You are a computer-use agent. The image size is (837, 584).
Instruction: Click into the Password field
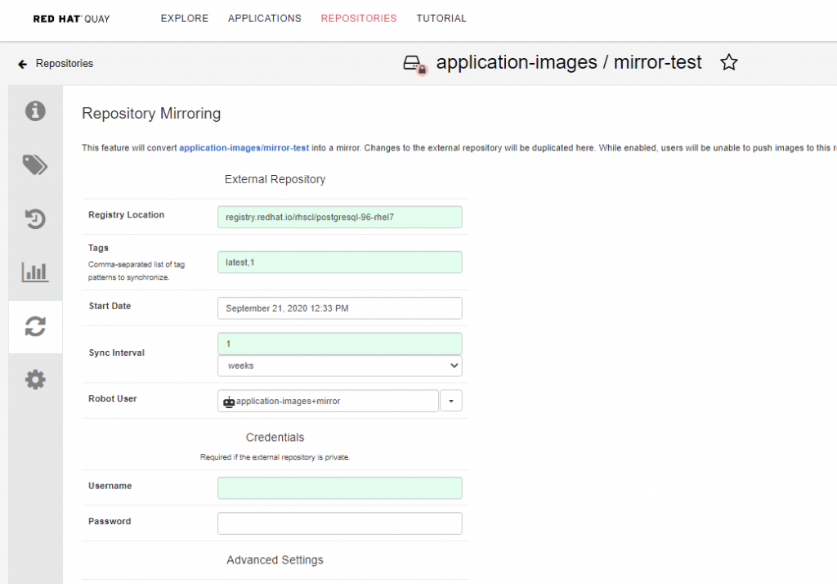pyautogui.click(x=339, y=523)
